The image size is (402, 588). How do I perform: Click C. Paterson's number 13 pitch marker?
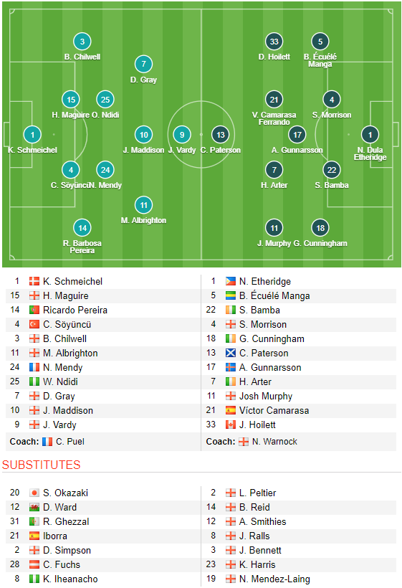[x=220, y=135]
